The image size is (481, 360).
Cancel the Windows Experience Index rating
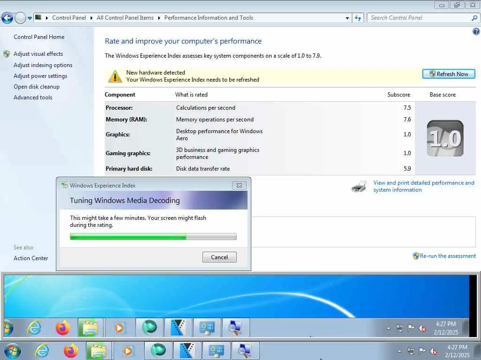219,257
